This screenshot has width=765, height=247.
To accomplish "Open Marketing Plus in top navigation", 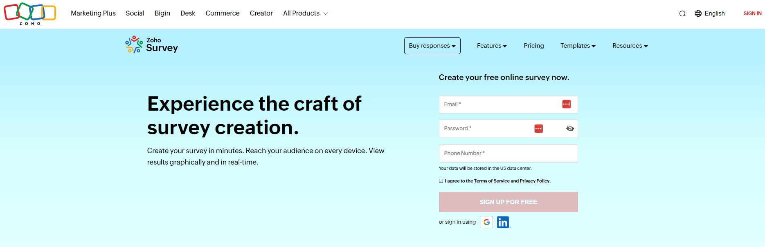I will (93, 13).
